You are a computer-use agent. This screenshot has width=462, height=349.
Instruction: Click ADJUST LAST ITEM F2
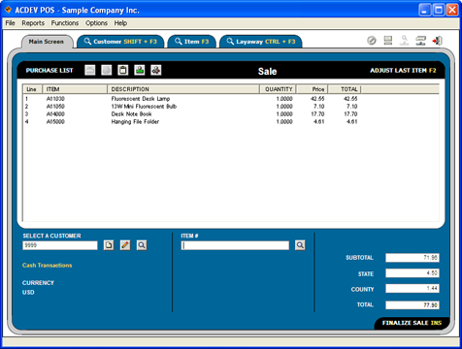pyautogui.click(x=403, y=71)
